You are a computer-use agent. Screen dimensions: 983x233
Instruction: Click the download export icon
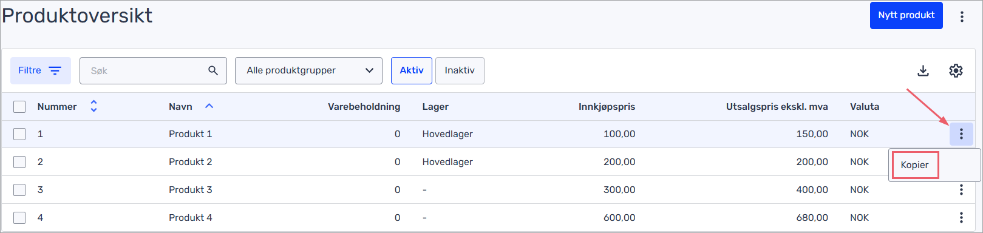tap(923, 70)
